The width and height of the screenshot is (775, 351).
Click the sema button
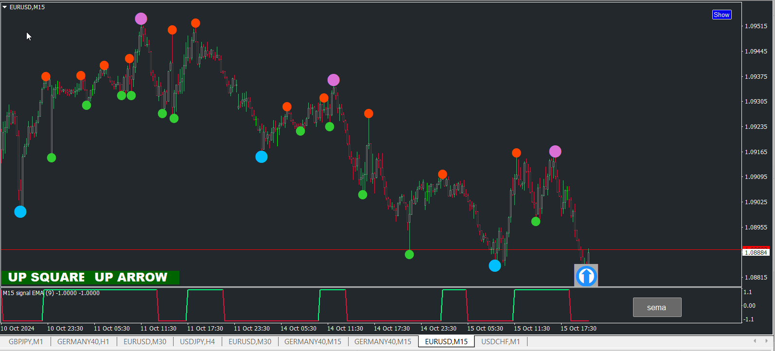point(657,307)
